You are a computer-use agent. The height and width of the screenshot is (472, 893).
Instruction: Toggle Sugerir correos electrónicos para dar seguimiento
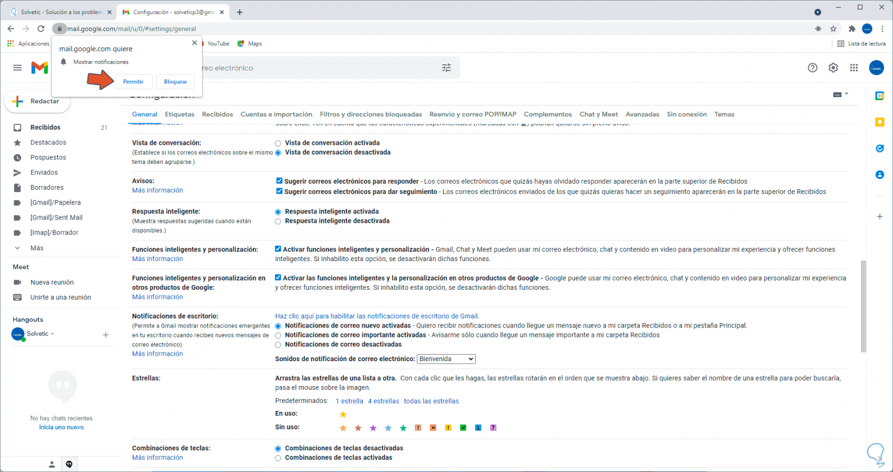(x=279, y=191)
